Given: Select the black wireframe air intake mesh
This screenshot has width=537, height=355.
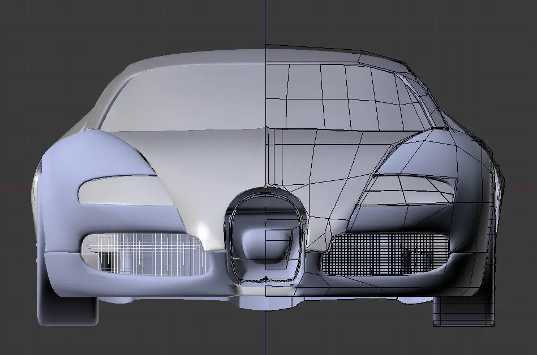Looking at the screenshot, I should tap(385, 254).
